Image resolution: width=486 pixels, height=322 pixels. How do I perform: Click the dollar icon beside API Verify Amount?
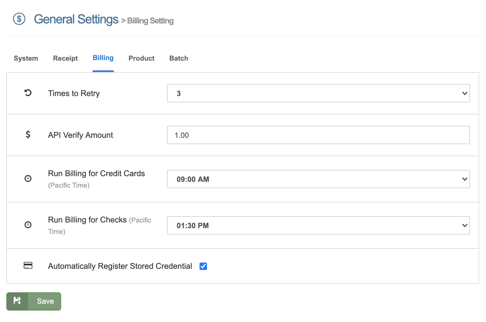click(x=27, y=135)
